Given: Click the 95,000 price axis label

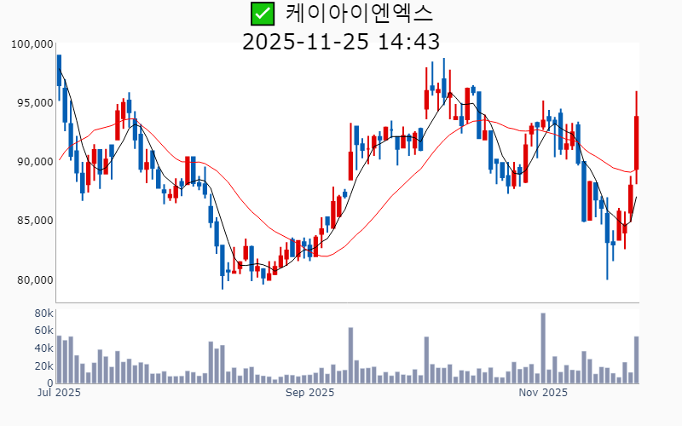Looking at the screenshot, I should pyautogui.click(x=35, y=103).
